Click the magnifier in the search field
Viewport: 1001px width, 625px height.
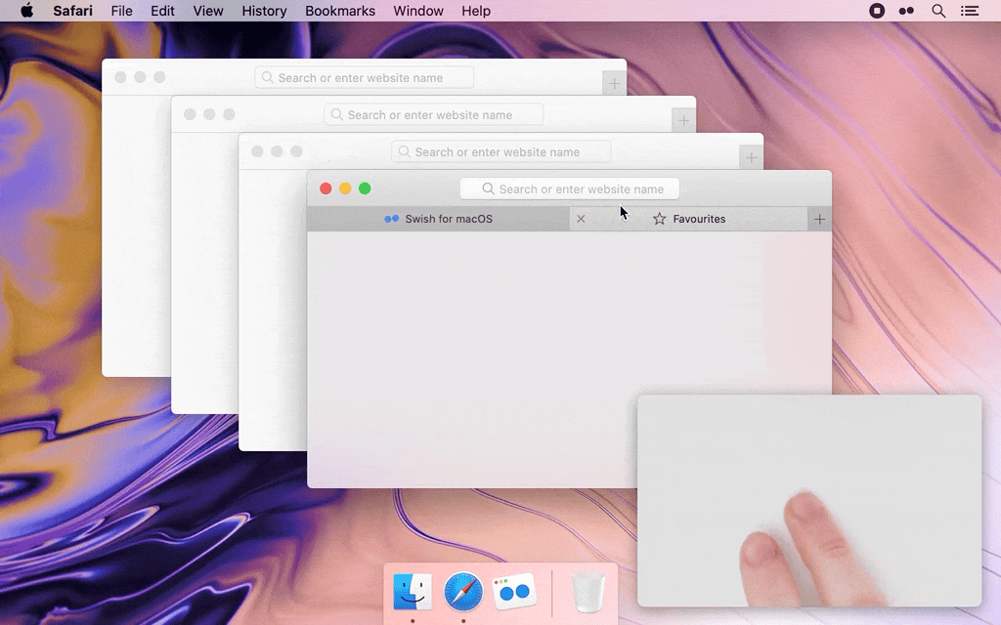pos(491,188)
